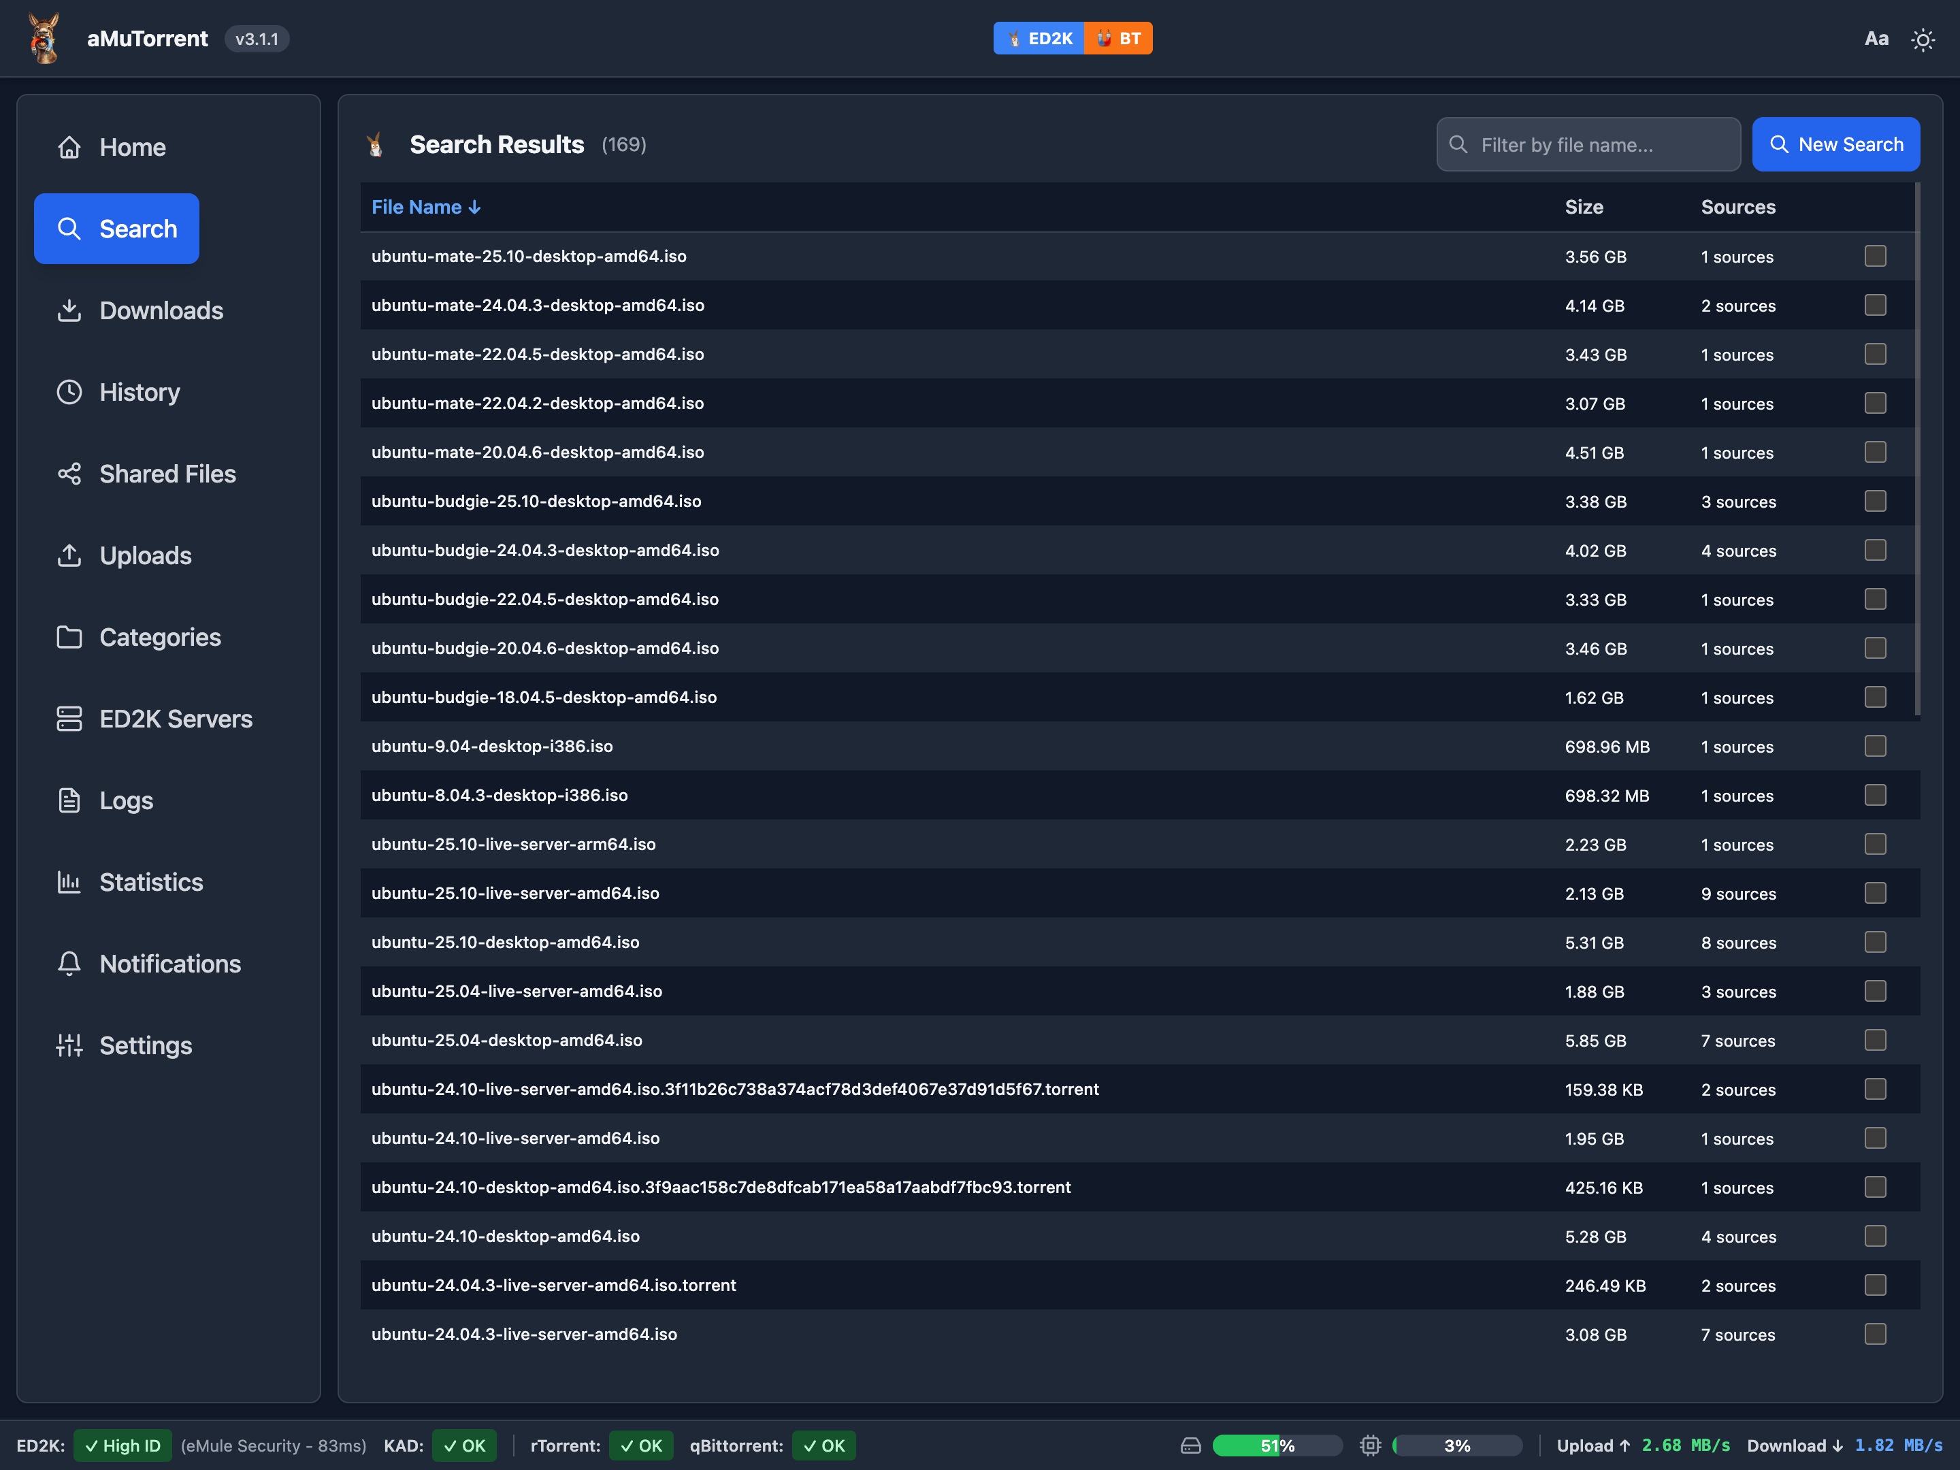Check ubuntu-mate-25.10-desktop-amd64.iso row checkbox
The width and height of the screenshot is (1960, 1470).
[x=1875, y=256]
